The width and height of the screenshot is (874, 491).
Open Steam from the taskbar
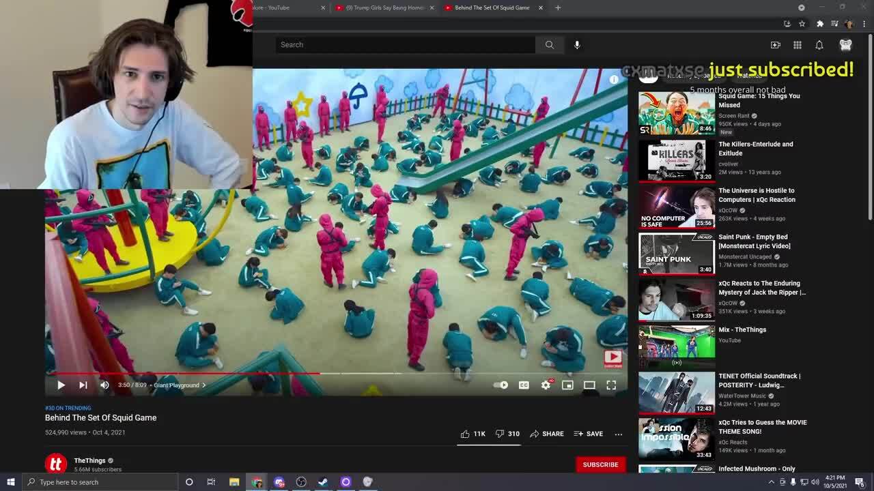323,482
